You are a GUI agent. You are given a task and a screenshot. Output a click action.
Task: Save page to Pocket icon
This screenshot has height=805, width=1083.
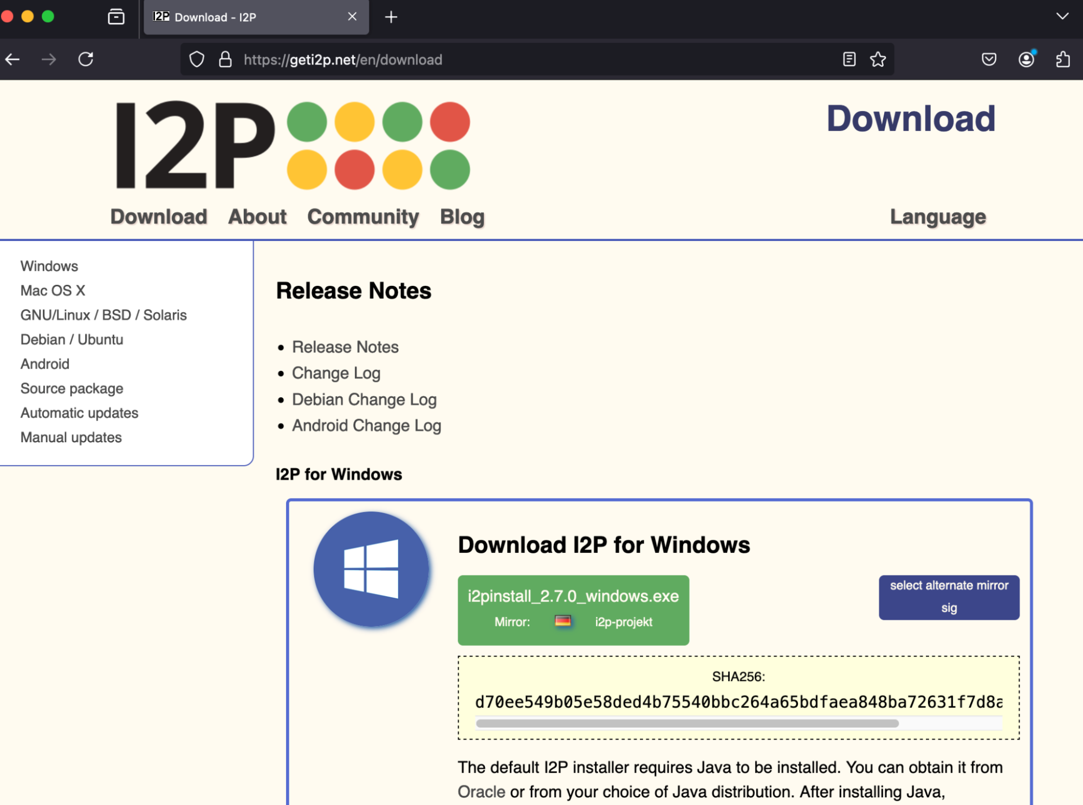click(989, 60)
